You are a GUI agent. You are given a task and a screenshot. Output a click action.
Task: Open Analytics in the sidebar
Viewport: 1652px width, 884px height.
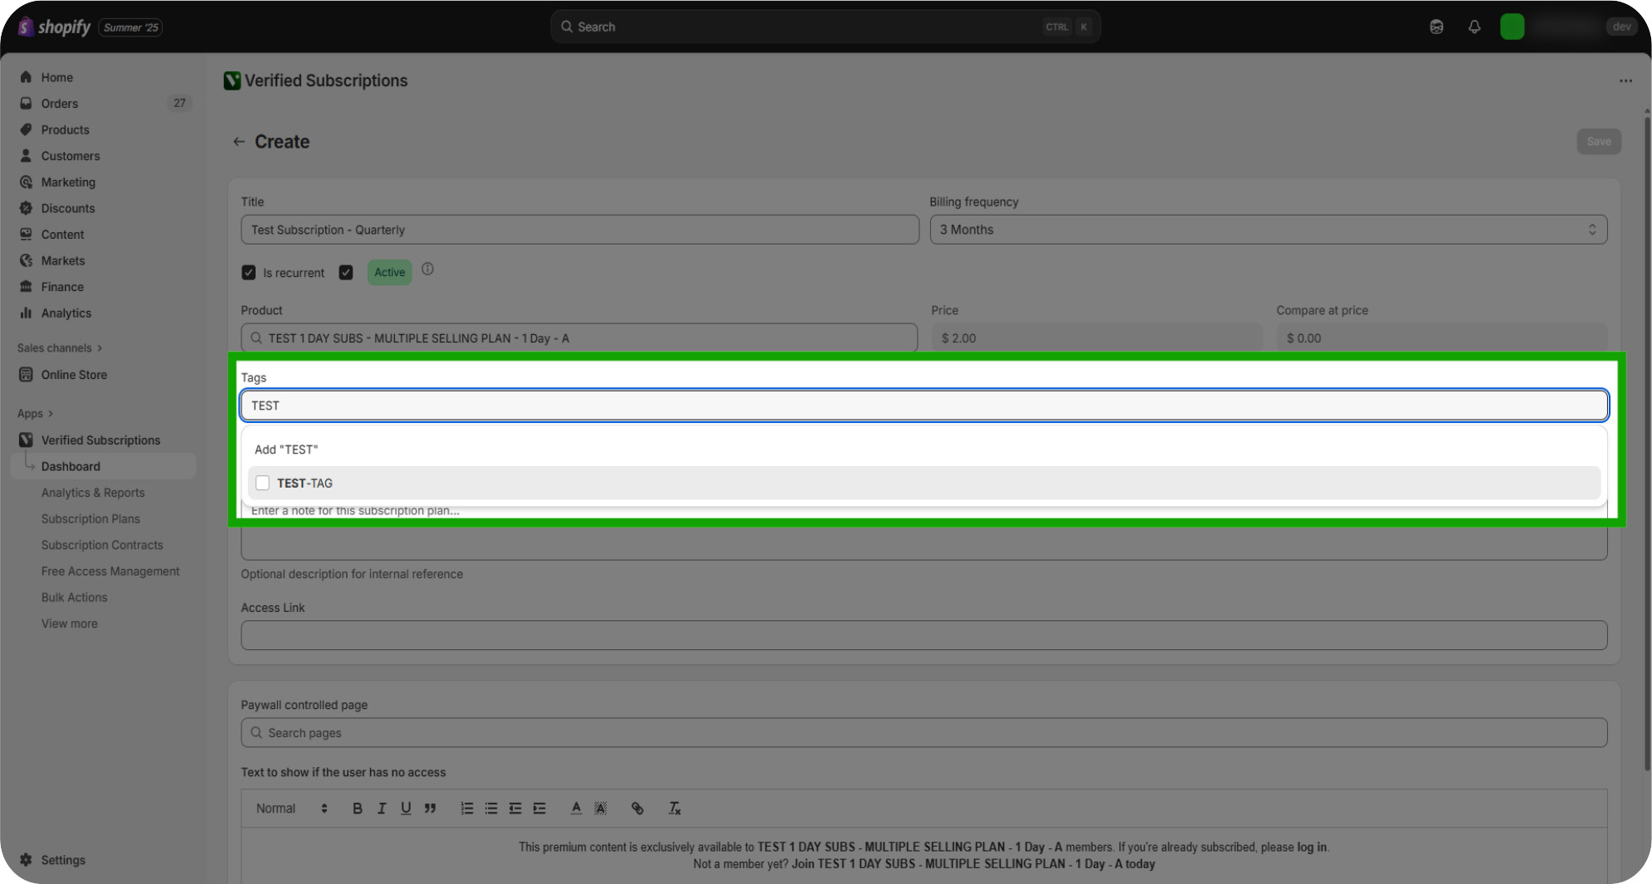(66, 313)
